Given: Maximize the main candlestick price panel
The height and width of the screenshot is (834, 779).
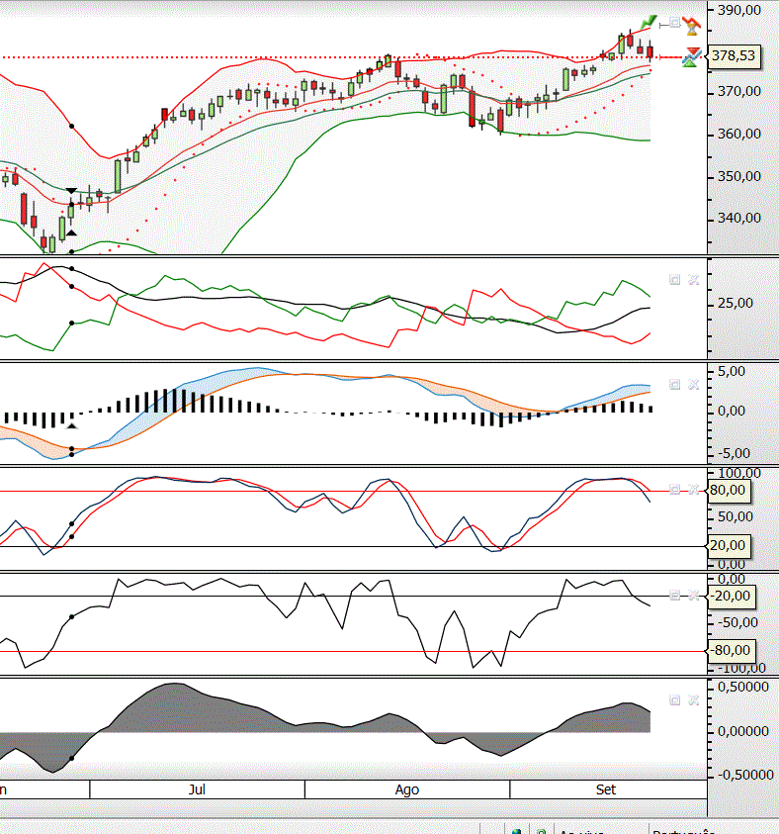Looking at the screenshot, I should pos(674,23).
